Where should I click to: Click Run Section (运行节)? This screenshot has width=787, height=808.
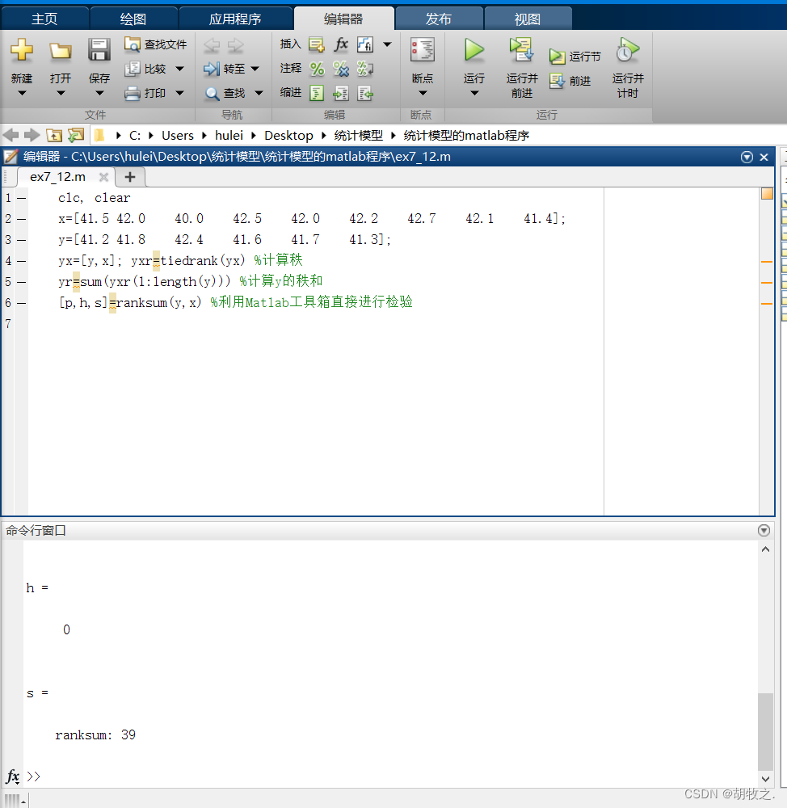click(574, 57)
